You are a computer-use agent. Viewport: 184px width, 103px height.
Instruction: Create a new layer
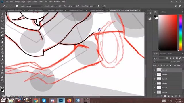click(176, 96)
